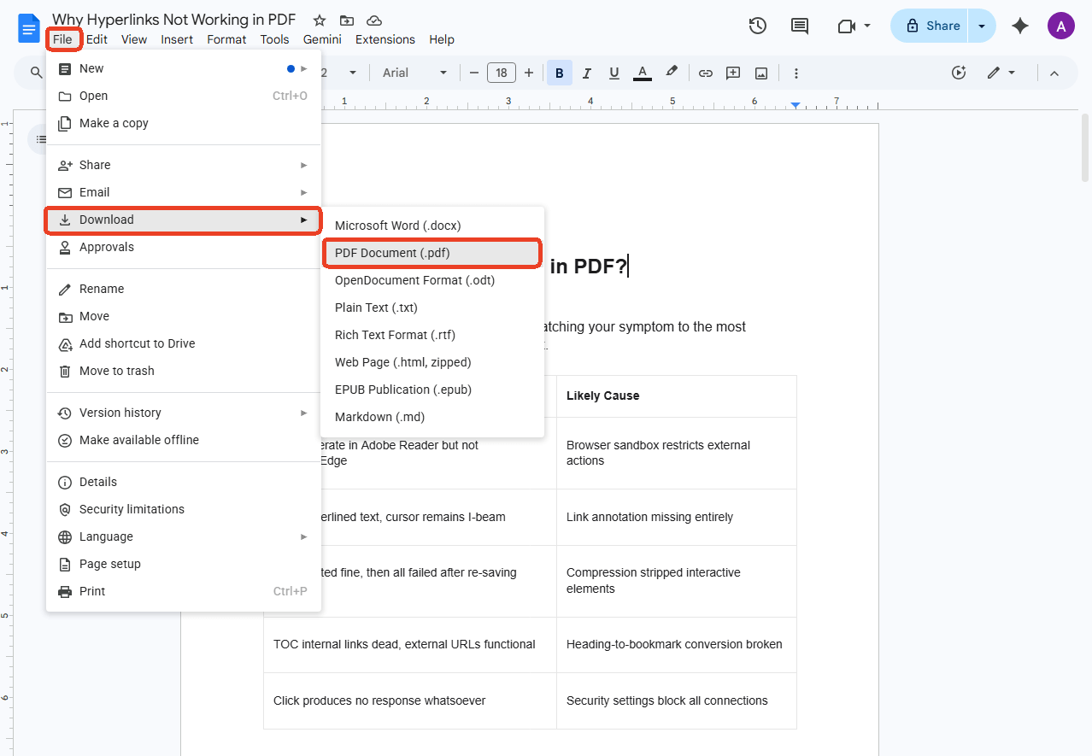Download as Plain Text (.txt)
The height and width of the screenshot is (756, 1092).
click(432, 308)
